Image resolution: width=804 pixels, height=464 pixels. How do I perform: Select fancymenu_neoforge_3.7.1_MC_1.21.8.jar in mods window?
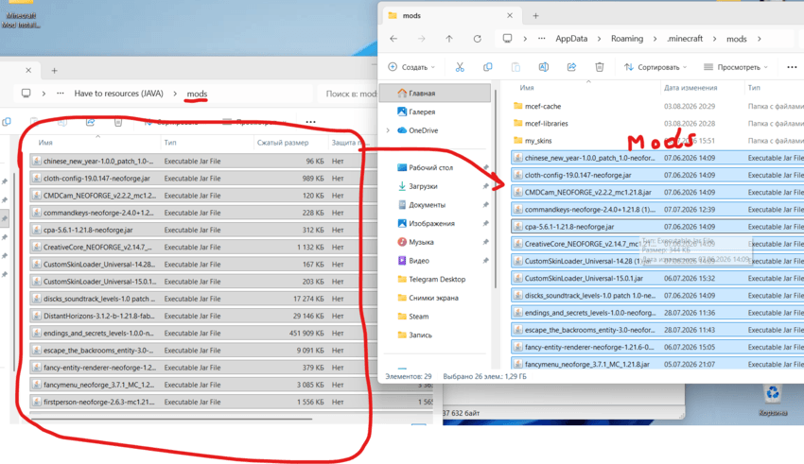(657, 364)
